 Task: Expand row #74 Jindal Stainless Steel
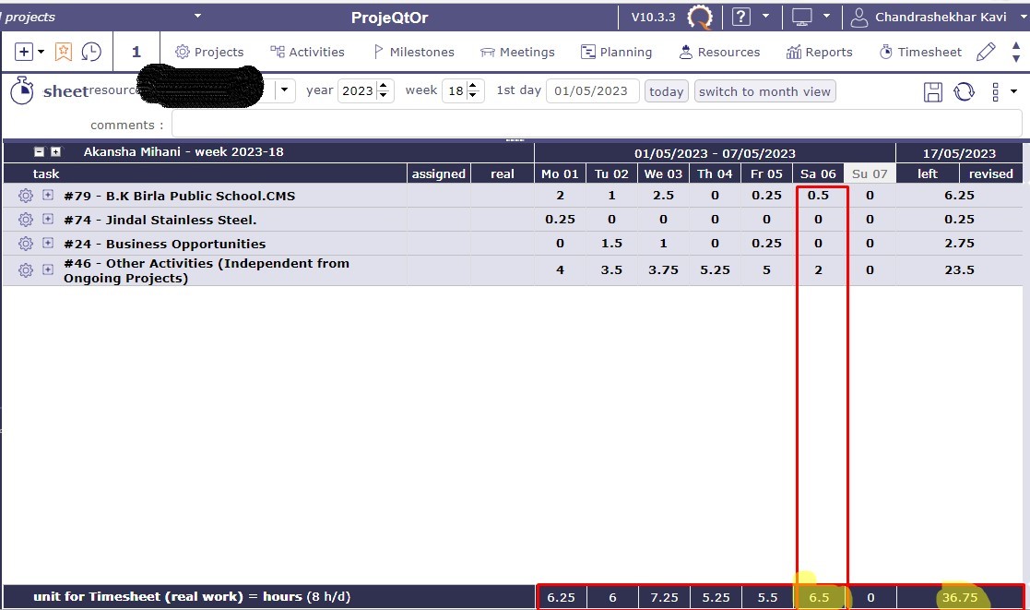(x=48, y=218)
